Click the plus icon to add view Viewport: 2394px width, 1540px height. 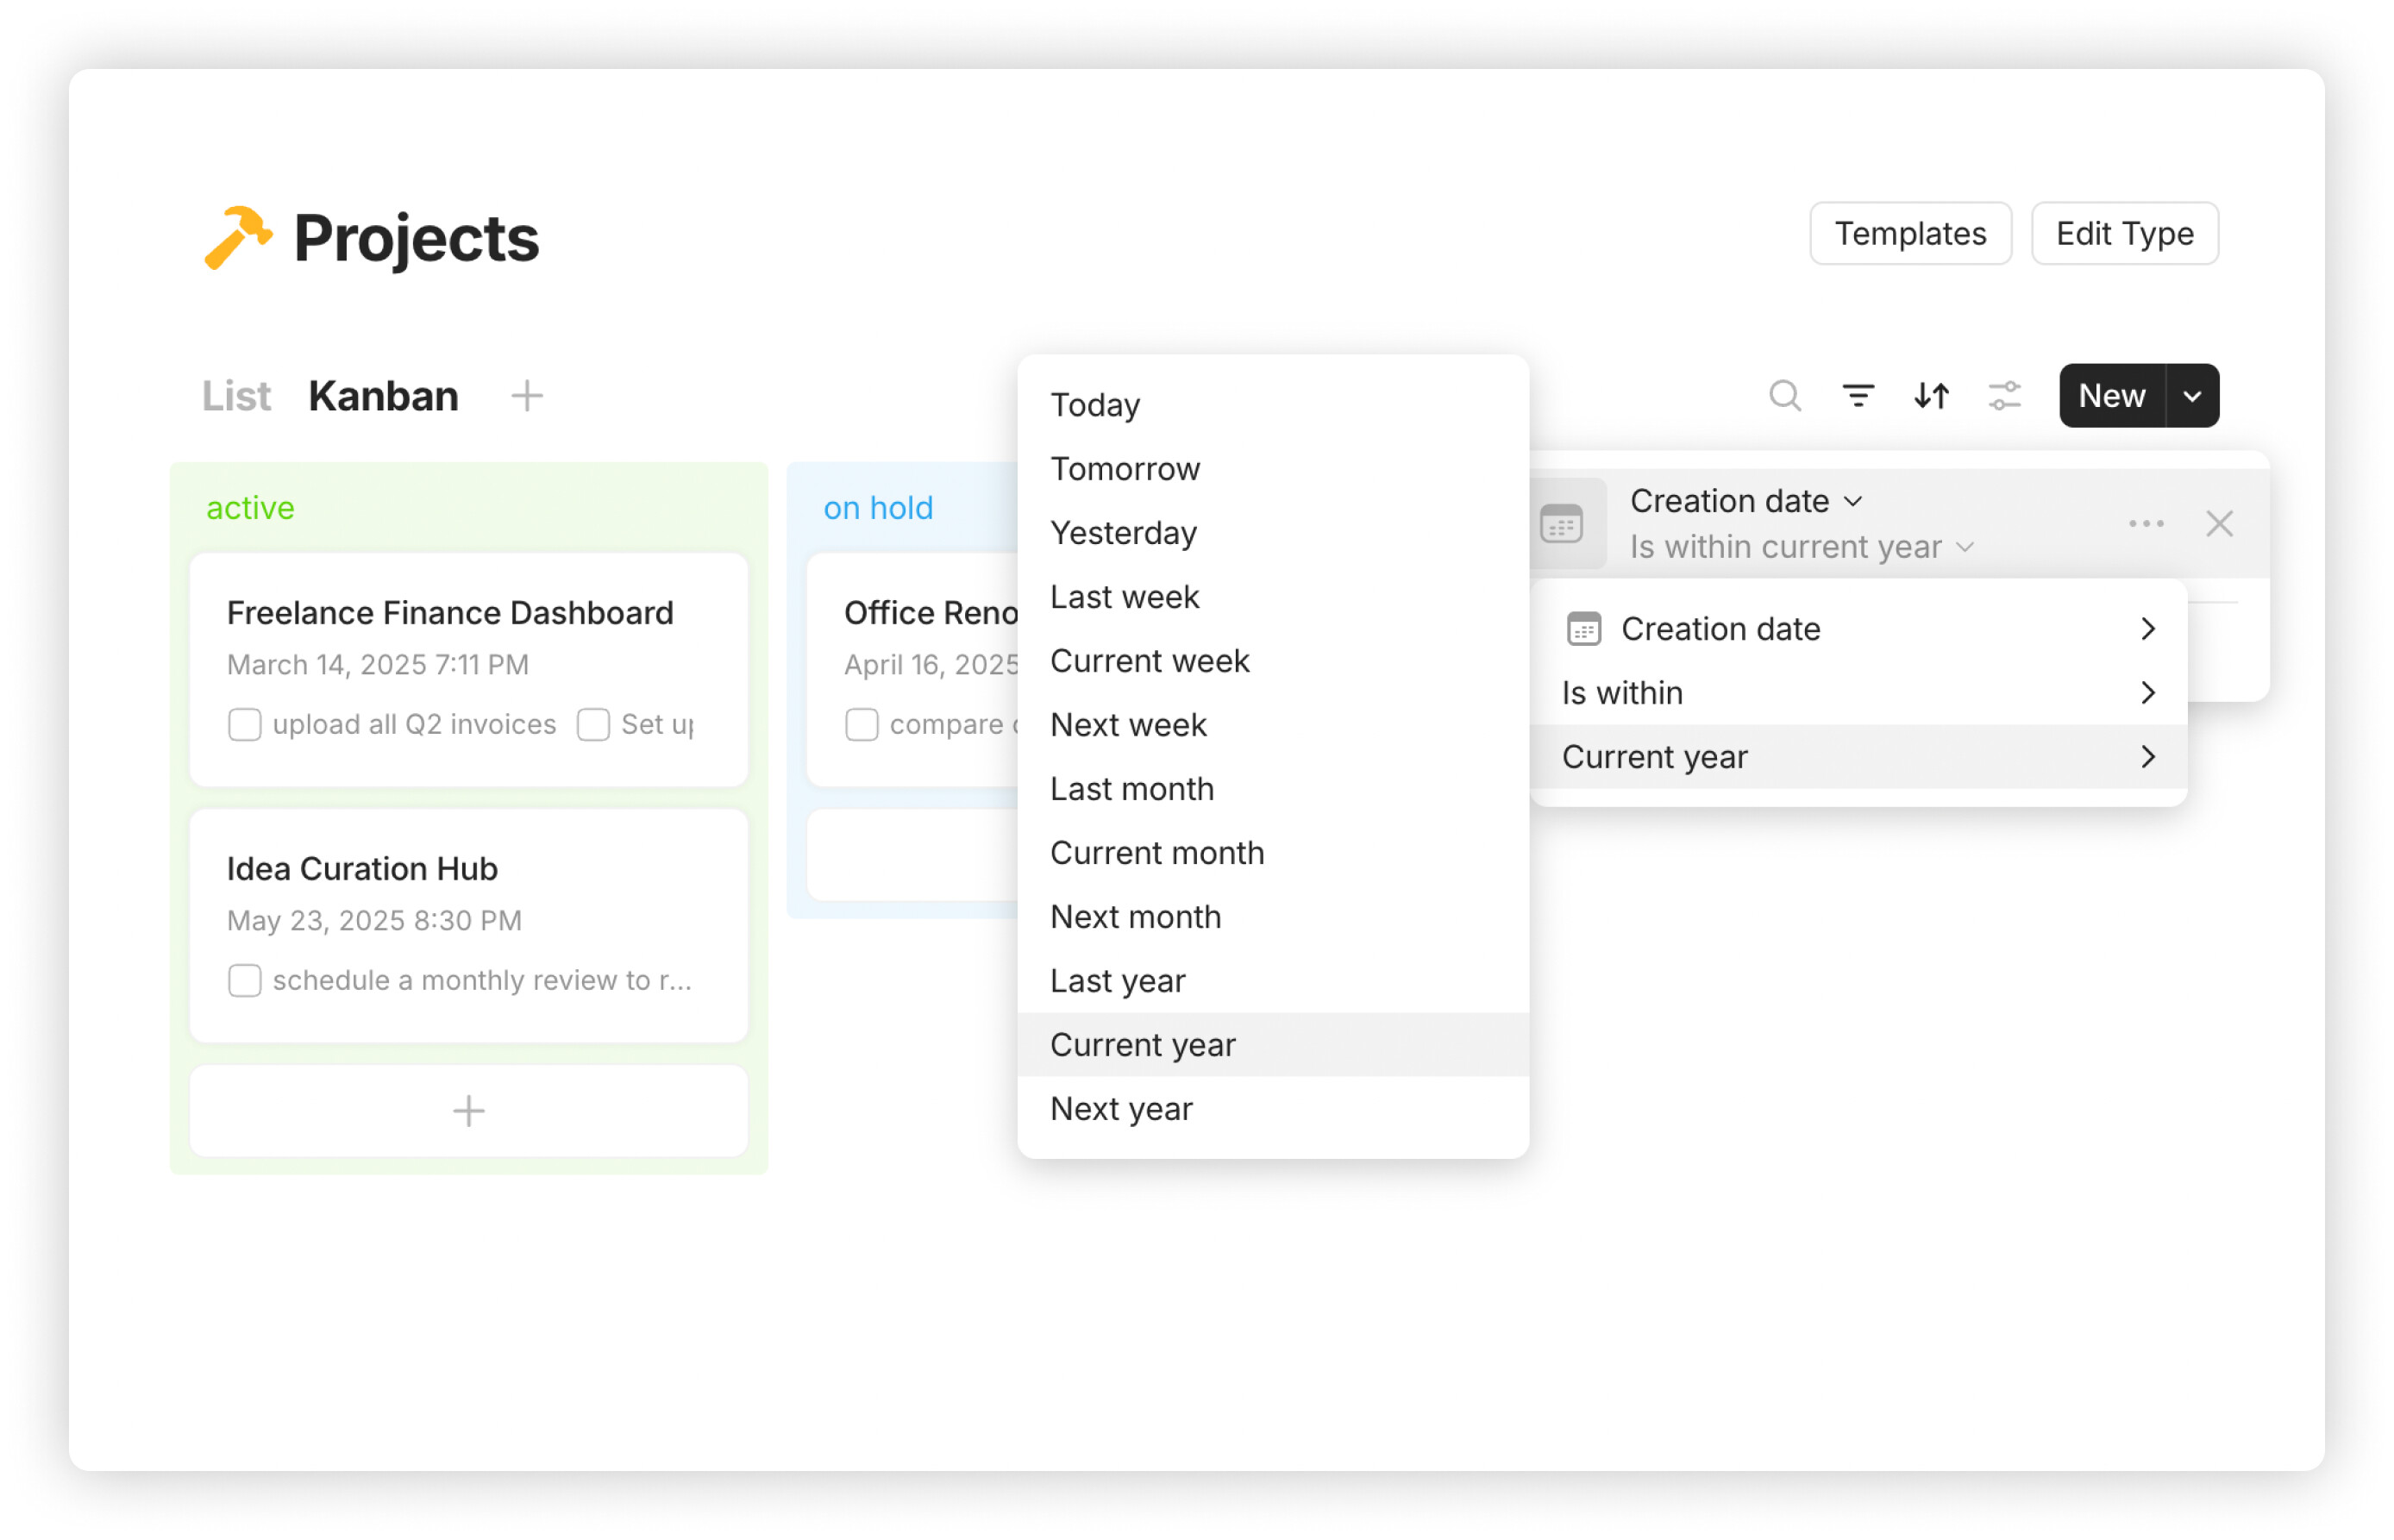(527, 396)
